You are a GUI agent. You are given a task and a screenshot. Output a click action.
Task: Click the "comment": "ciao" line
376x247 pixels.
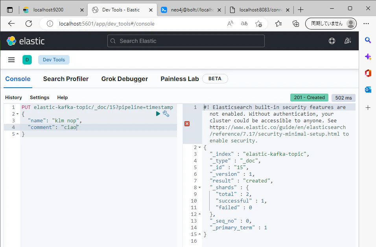pos(53,127)
